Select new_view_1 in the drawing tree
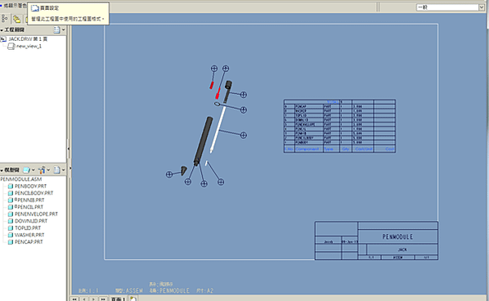This screenshot has width=489, height=301. click(x=29, y=46)
